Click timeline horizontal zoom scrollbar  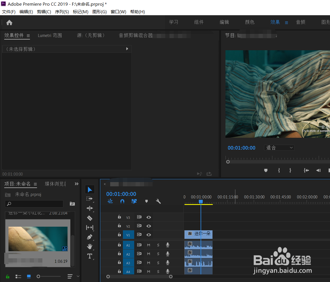tap(139, 277)
